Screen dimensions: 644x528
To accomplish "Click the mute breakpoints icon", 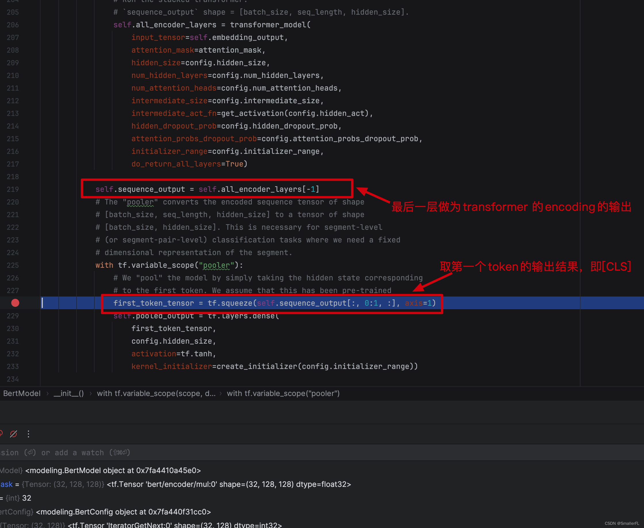I will [14, 434].
